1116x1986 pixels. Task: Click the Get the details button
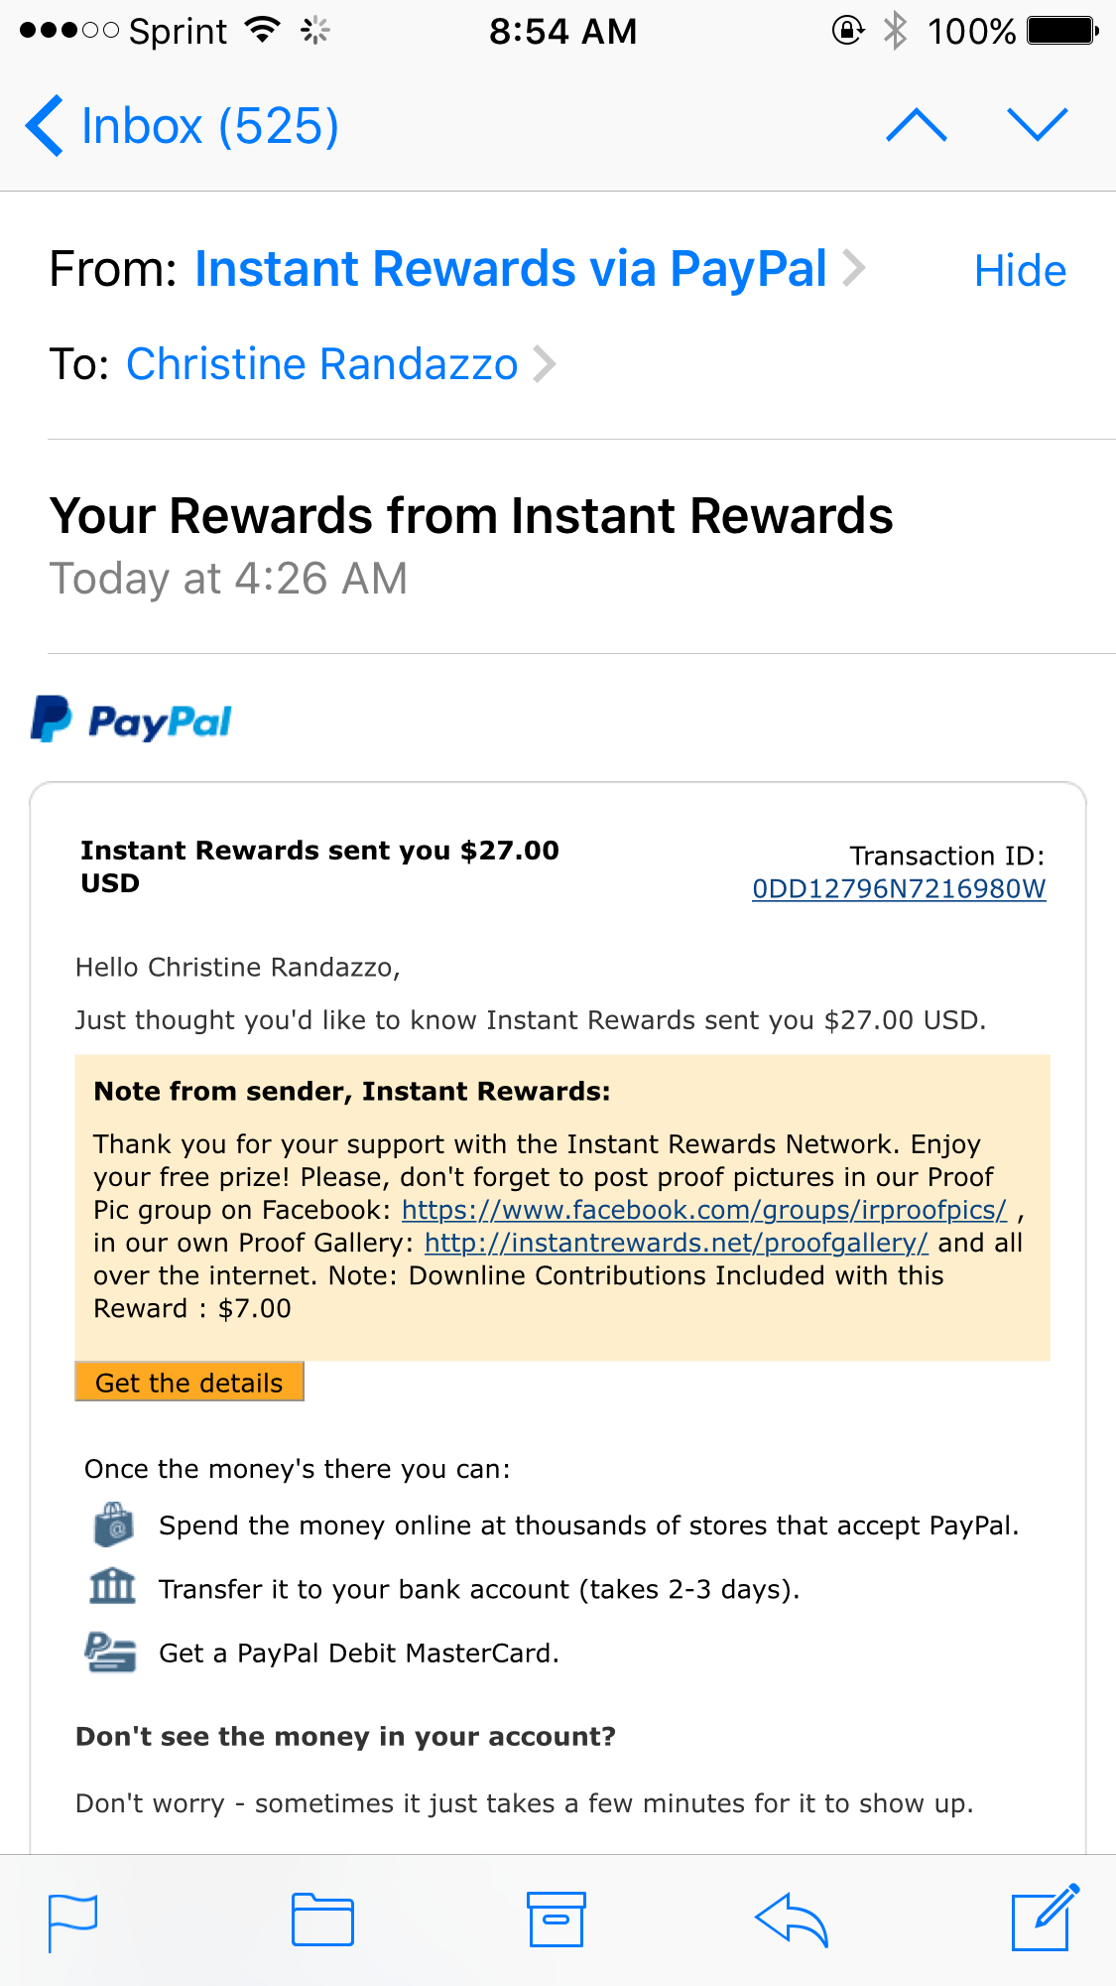coord(189,1382)
